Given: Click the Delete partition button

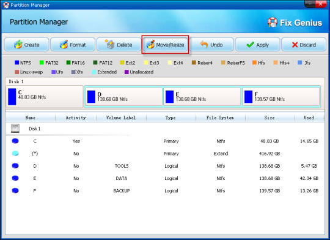Looking at the screenshot, I should pos(119,45).
